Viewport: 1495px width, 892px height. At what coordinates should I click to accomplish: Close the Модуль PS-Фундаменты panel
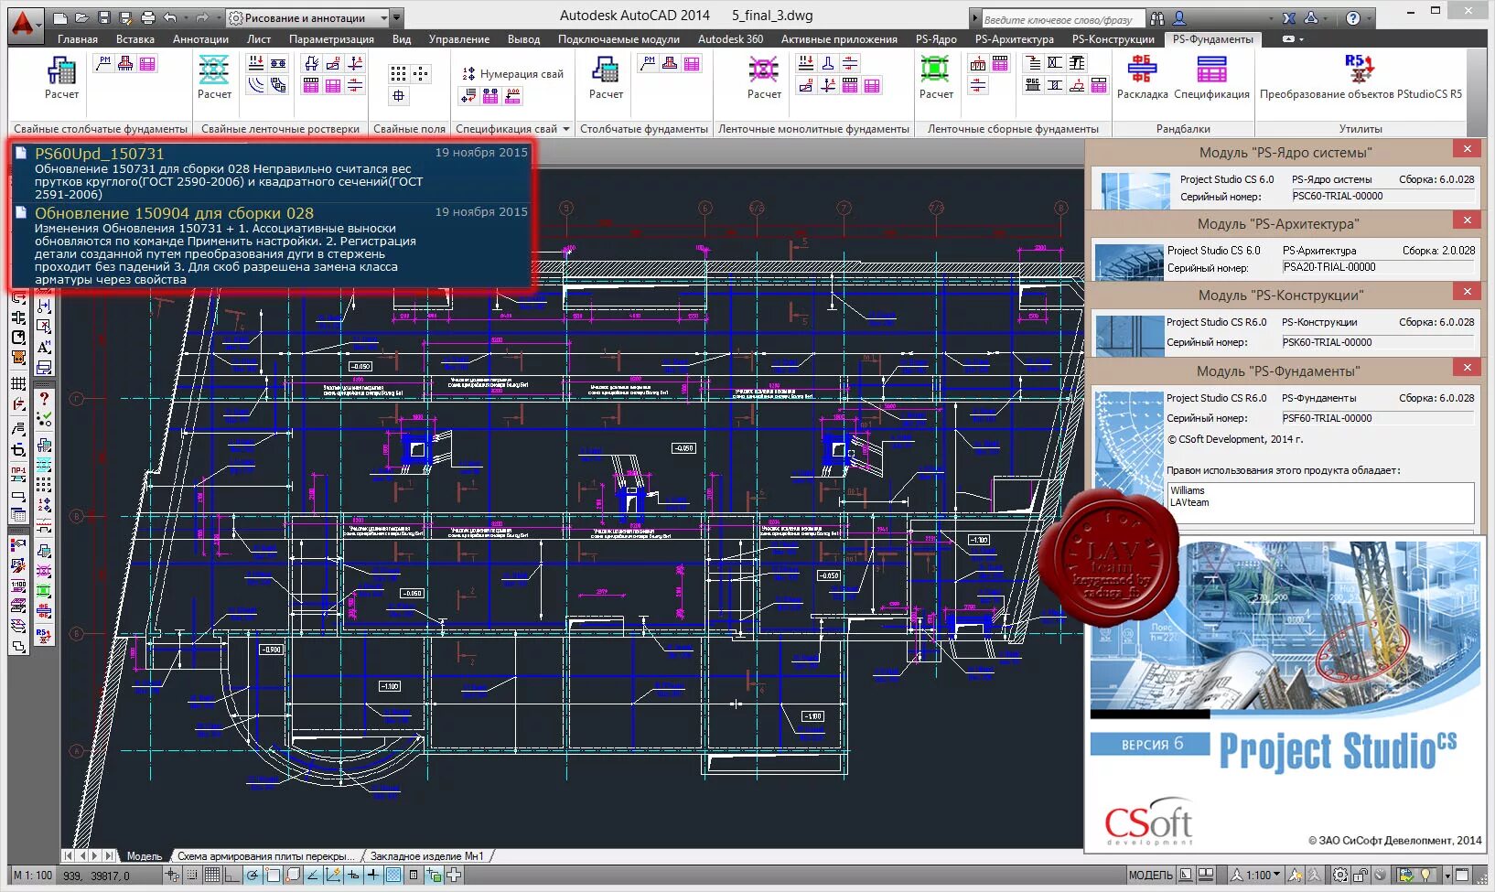point(1467,368)
